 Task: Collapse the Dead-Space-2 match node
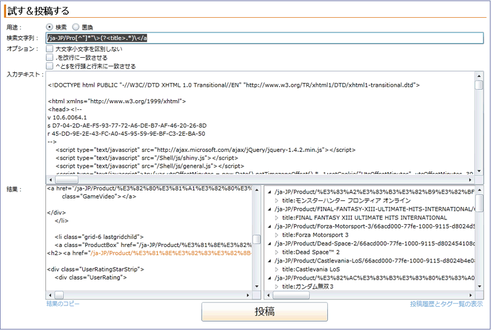(269, 243)
